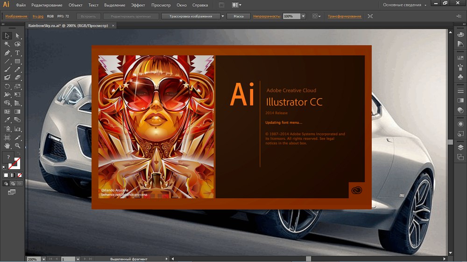Open the Align options dropdown
Viewport: 467px width, 262px height.
point(316,16)
